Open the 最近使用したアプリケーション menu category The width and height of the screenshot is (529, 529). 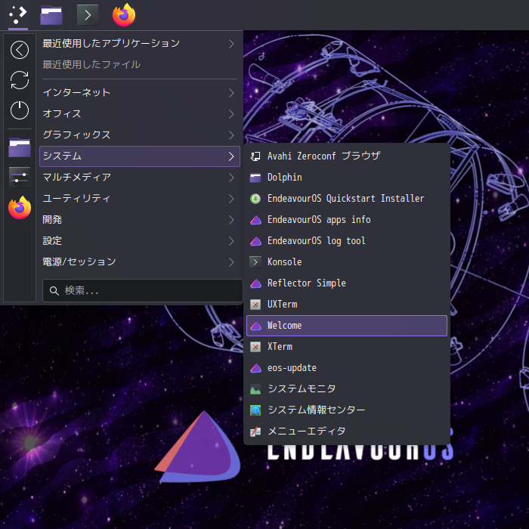pyautogui.click(x=140, y=44)
